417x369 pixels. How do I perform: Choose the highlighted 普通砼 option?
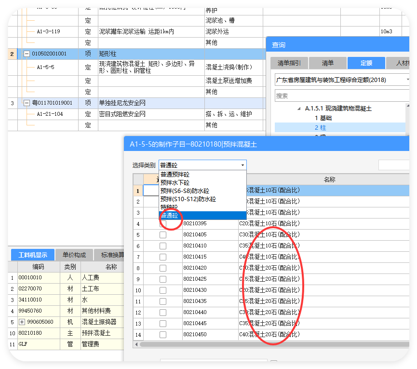point(202,216)
